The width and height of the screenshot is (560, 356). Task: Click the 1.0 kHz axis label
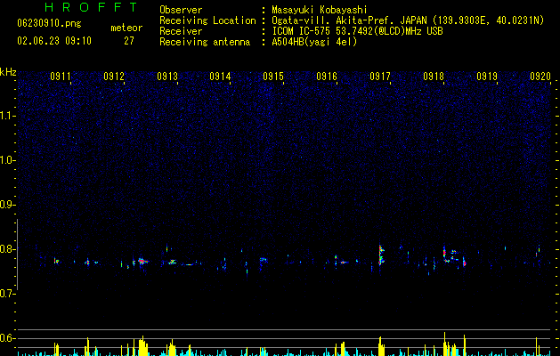7,160
